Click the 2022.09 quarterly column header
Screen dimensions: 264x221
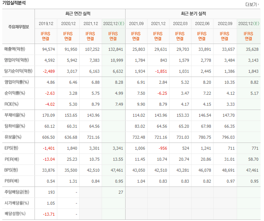point(226,24)
